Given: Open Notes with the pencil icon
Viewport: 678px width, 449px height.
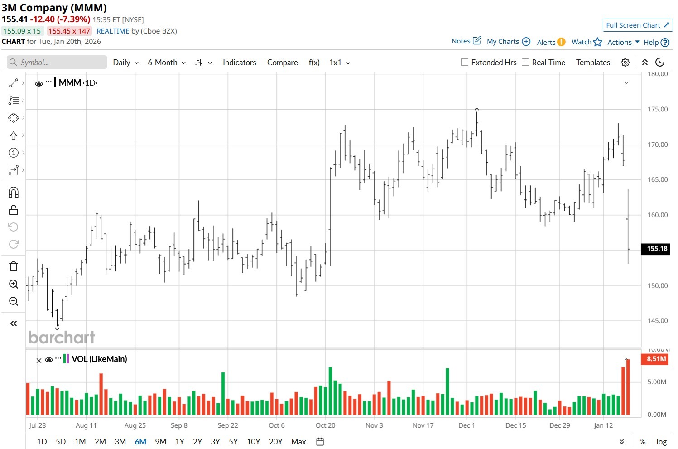Looking at the screenshot, I should click(x=477, y=41).
